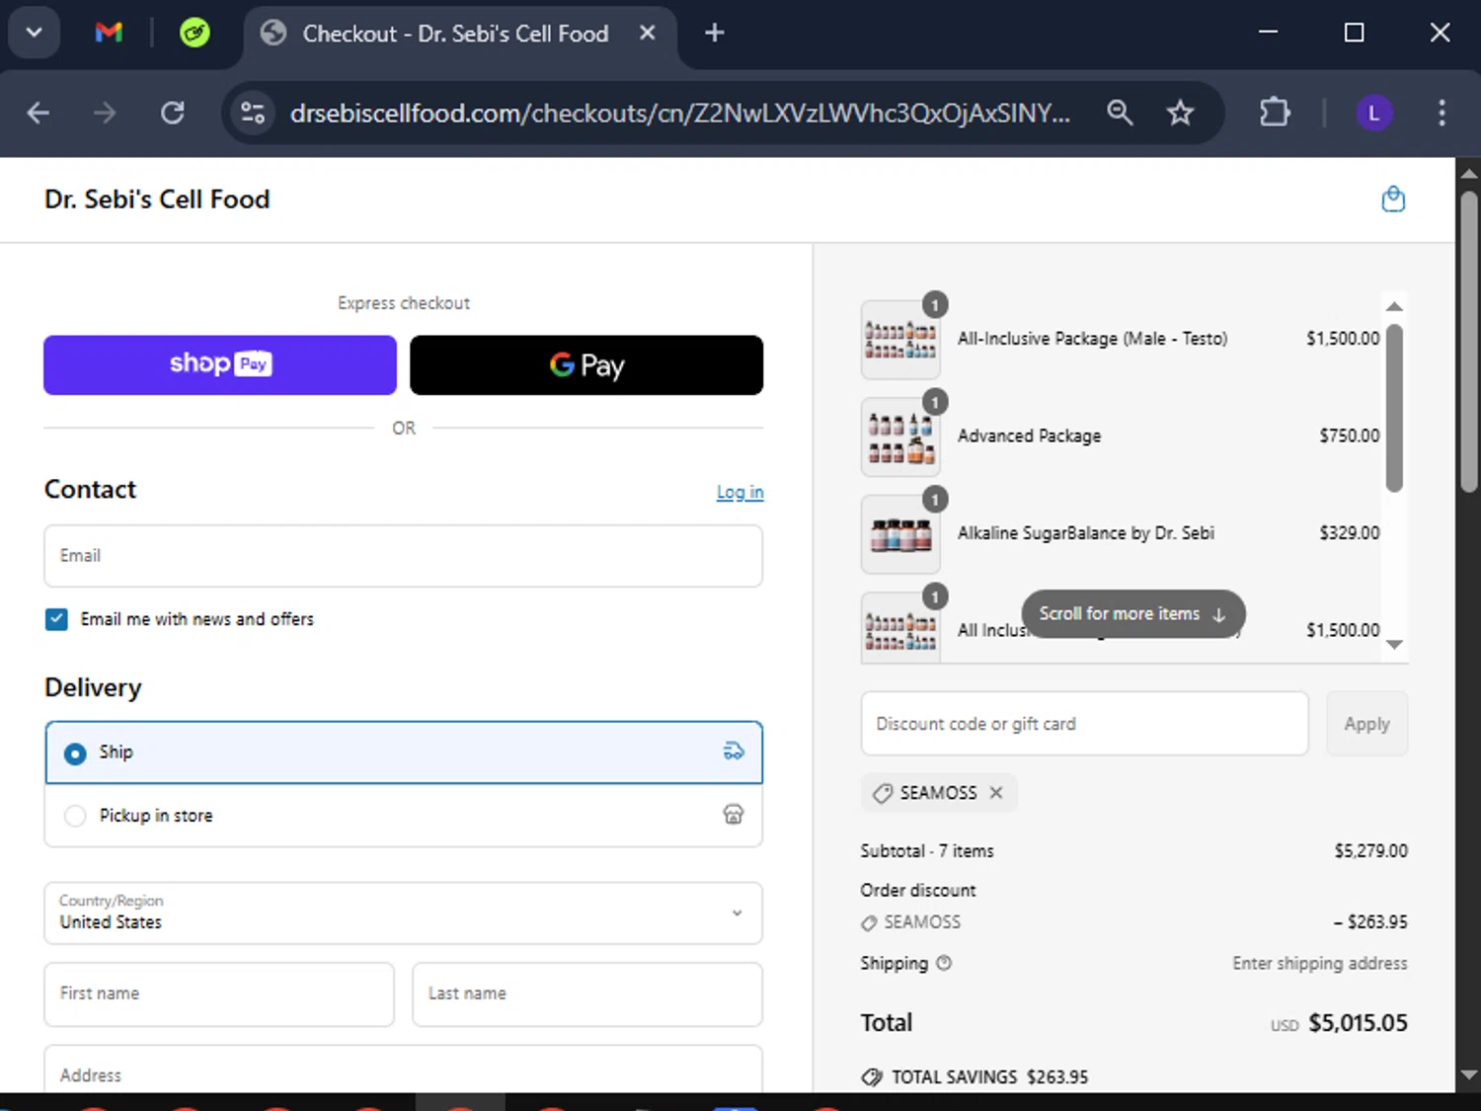Image resolution: width=1481 pixels, height=1111 pixels.
Task: Click the store pickup icon
Action: 734,815
